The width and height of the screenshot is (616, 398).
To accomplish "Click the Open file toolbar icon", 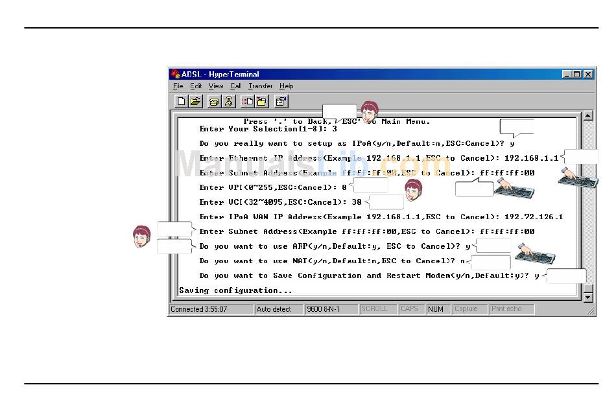I will (195, 101).
